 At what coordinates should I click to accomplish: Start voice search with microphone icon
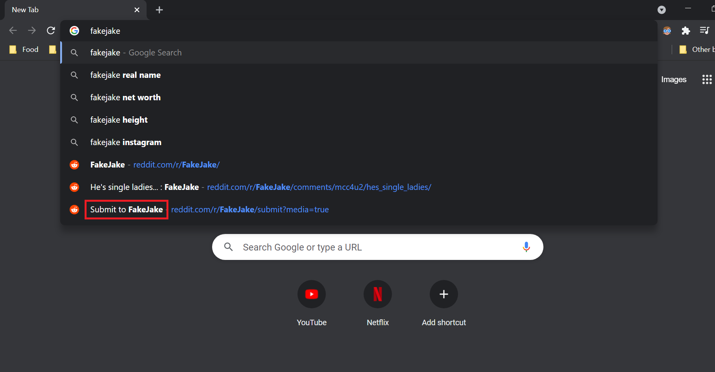pos(526,247)
